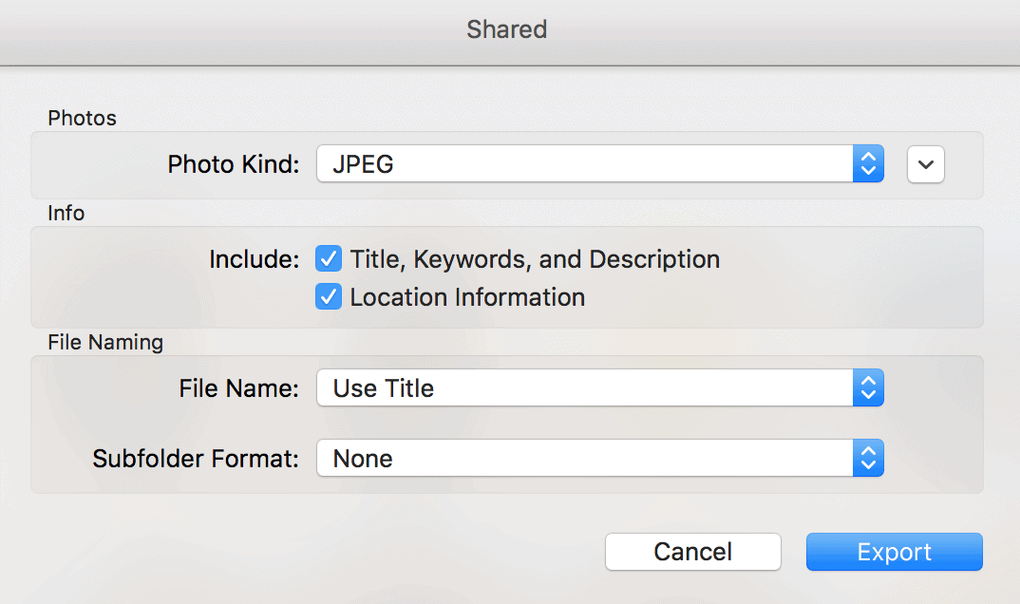Viewport: 1020px width, 604px height.
Task: Click the stepper arrows on Photo Kind selector
Action: (868, 163)
